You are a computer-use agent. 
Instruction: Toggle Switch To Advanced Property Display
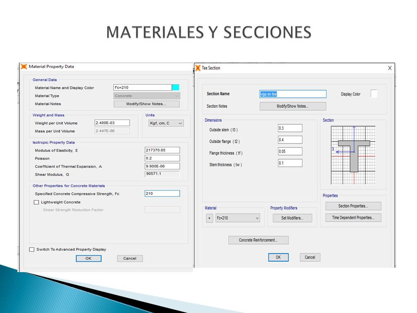[32, 250]
